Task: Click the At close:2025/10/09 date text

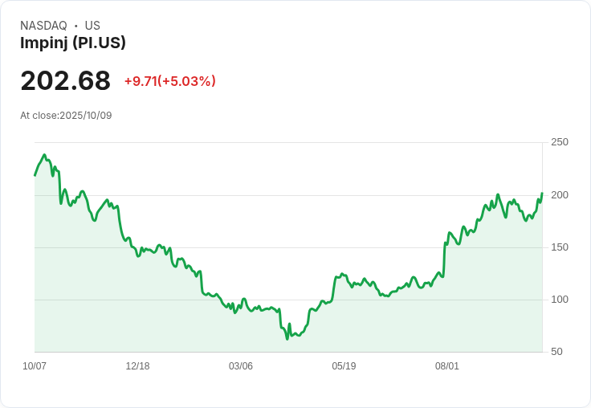Action: click(66, 116)
